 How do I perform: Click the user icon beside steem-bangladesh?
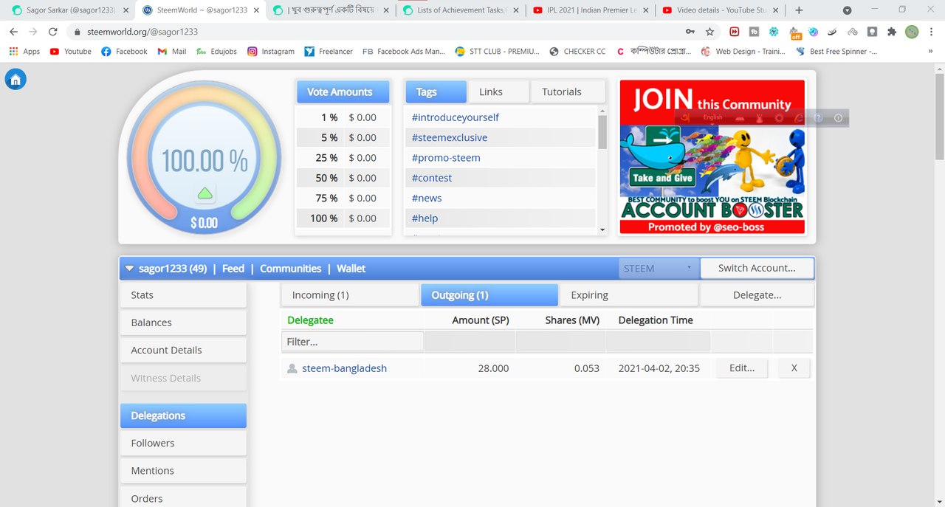(x=292, y=368)
